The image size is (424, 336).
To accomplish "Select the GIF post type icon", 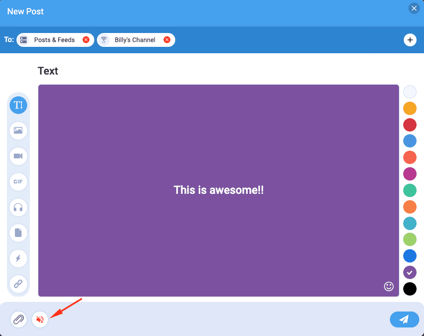I will pyautogui.click(x=19, y=182).
